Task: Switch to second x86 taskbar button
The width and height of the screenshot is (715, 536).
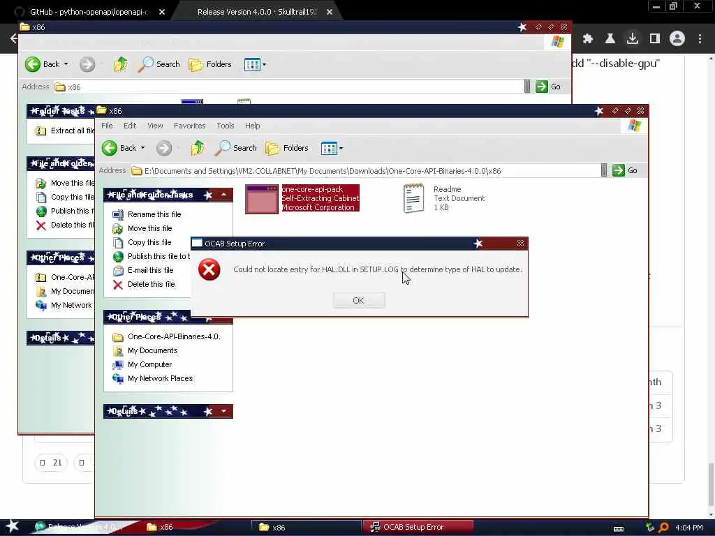Action: (307, 527)
